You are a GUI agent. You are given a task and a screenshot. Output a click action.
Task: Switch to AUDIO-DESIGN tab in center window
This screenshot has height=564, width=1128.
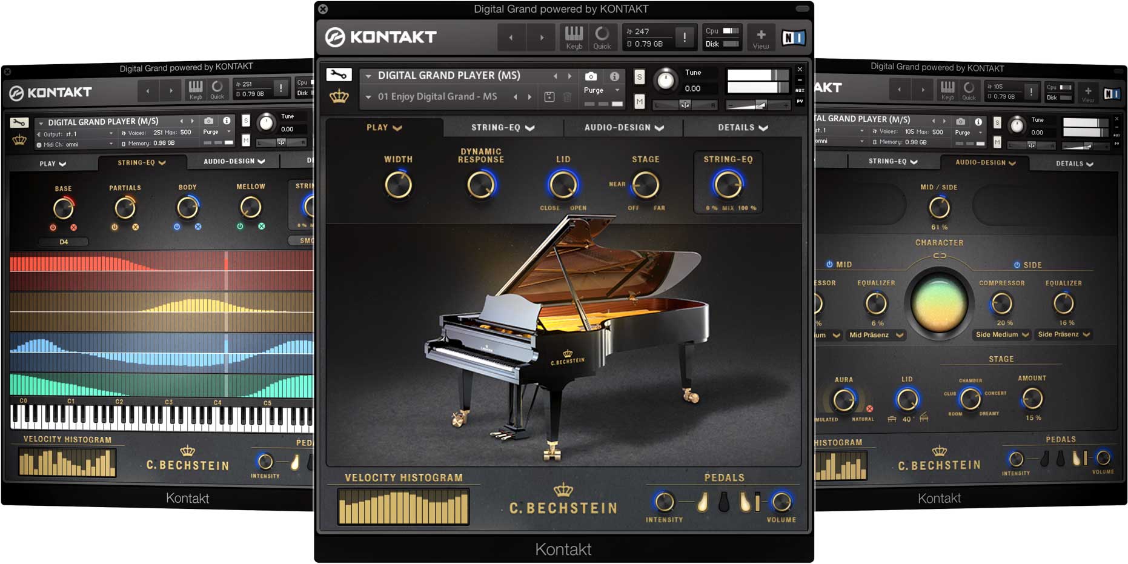(x=624, y=128)
